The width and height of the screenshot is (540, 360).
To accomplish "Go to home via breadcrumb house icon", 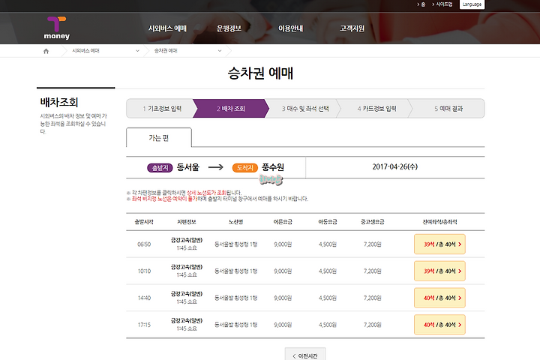I will tap(46, 51).
